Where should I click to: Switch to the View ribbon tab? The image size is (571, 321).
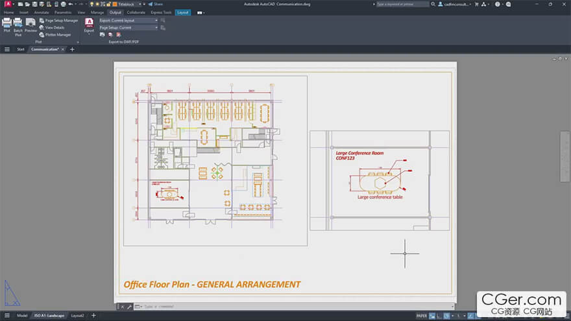point(81,13)
